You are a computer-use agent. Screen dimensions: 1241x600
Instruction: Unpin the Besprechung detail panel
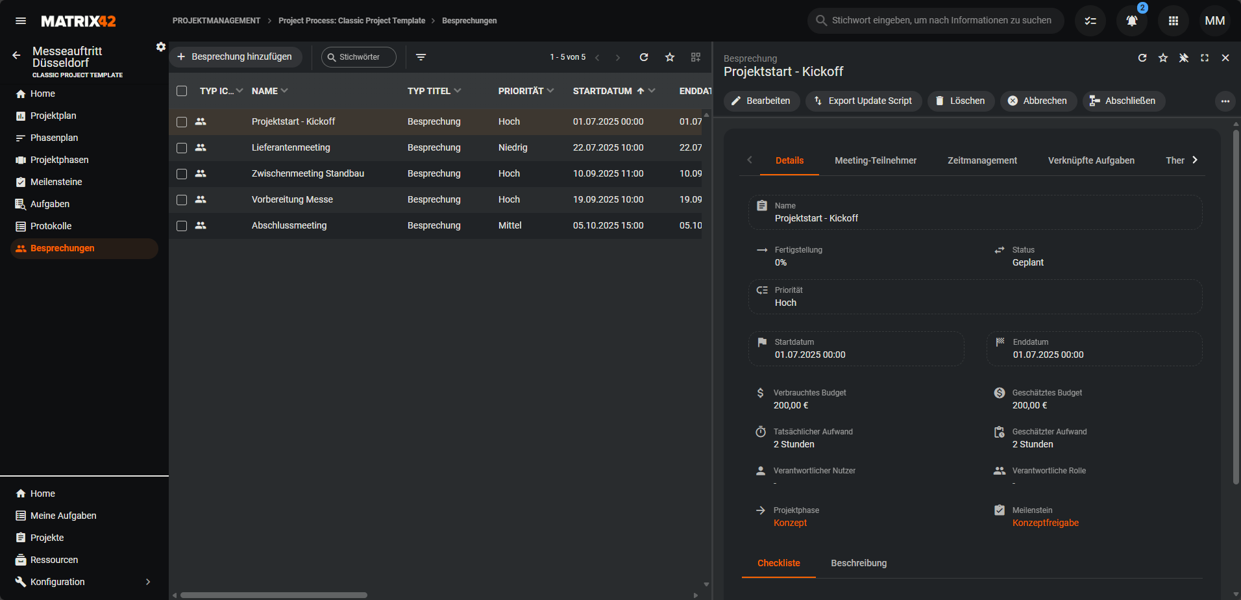1184,58
